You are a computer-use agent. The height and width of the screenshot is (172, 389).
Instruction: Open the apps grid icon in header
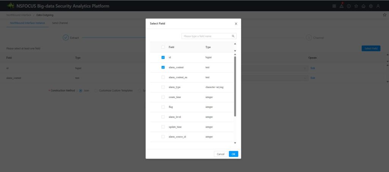point(334,6)
